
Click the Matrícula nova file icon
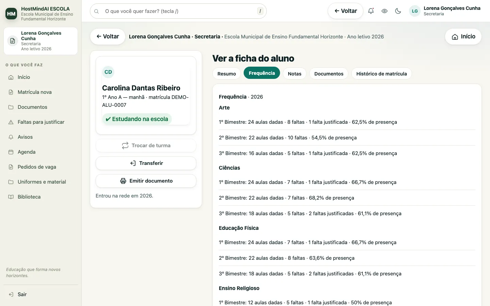tap(11, 92)
